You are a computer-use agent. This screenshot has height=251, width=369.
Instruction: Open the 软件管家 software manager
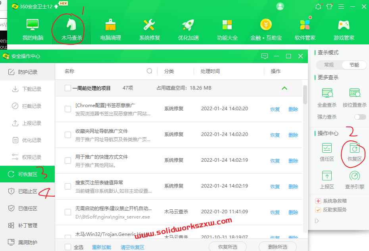[305, 30]
